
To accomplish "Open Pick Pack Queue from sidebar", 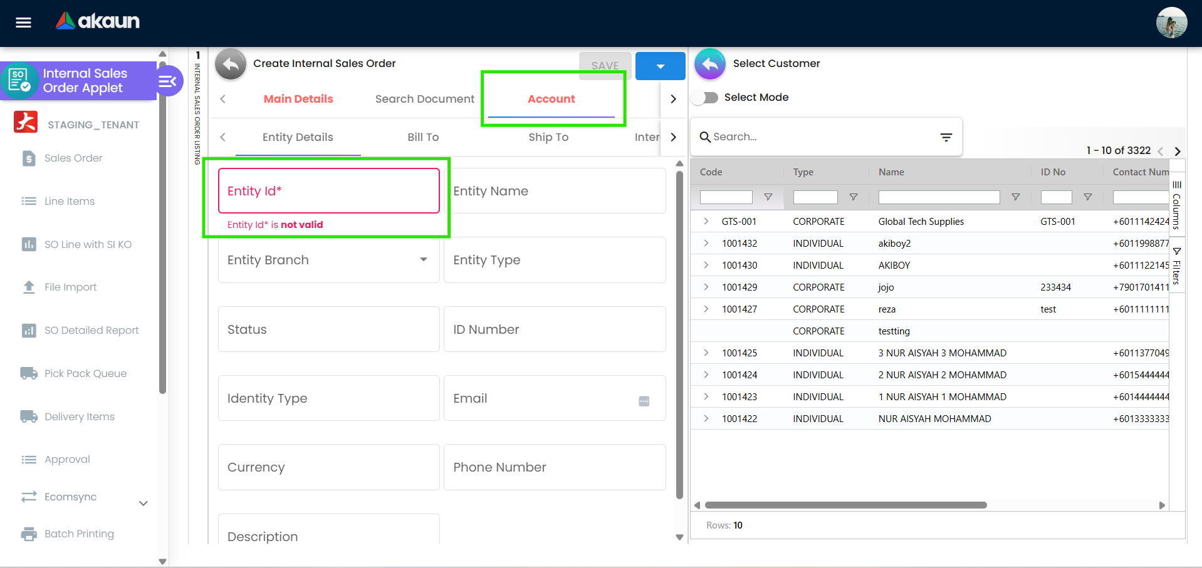I will (x=85, y=373).
